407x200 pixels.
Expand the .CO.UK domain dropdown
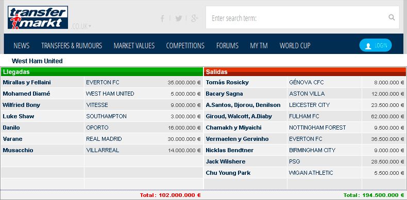tap(81, 26)
